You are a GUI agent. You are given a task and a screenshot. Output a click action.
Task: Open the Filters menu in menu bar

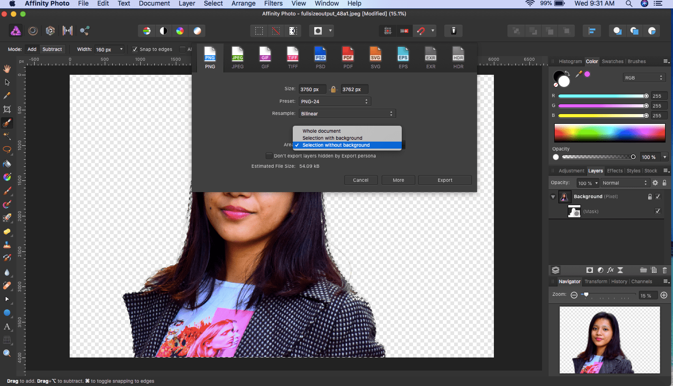click(x=273, y=4)
